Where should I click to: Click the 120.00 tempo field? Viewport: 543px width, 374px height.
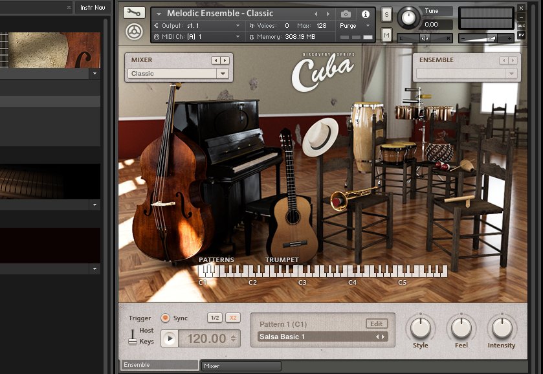coord(206,338)
